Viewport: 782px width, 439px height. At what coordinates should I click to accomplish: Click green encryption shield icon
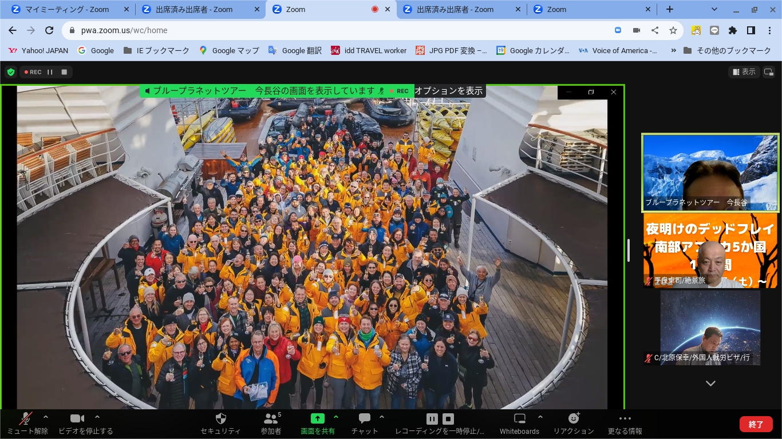(10, 72)
